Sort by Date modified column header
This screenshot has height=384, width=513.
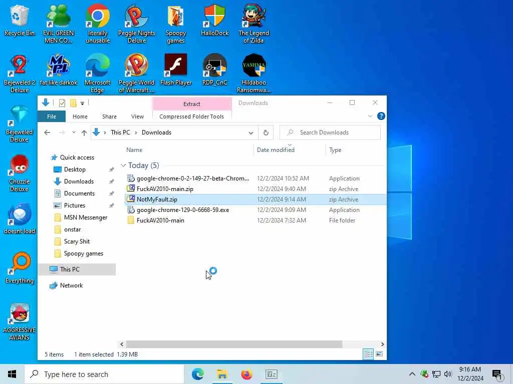click(x=276, y=150)
